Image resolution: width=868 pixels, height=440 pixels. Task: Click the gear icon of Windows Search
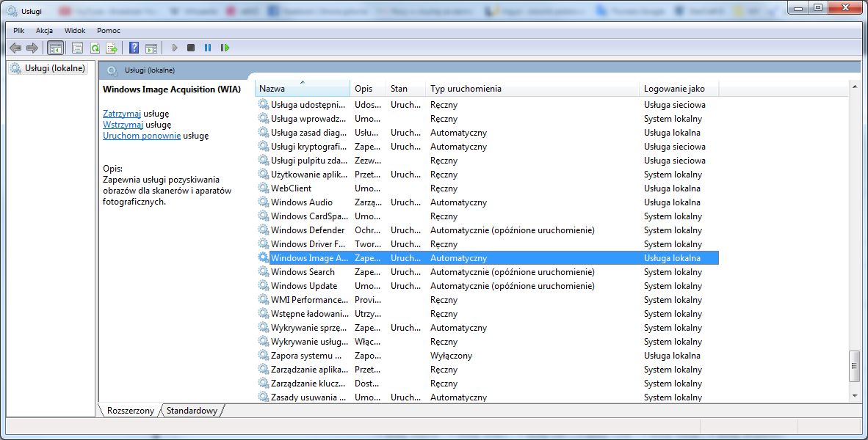click(x=264, y=272)
